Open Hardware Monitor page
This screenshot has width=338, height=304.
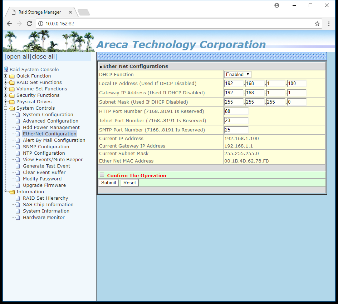pos(44,218)
